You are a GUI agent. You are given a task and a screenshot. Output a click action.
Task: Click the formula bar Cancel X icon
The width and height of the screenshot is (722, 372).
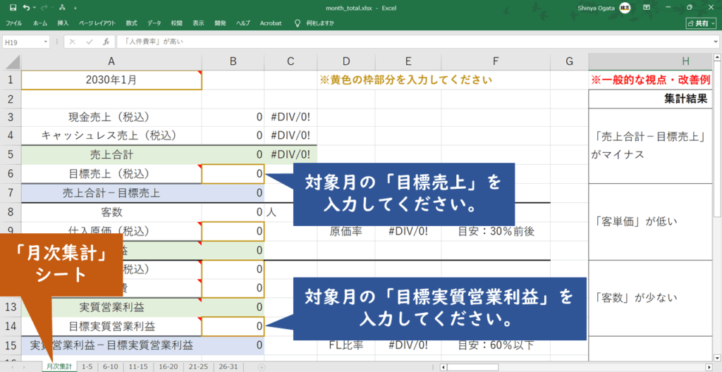(x=73, y=42)
